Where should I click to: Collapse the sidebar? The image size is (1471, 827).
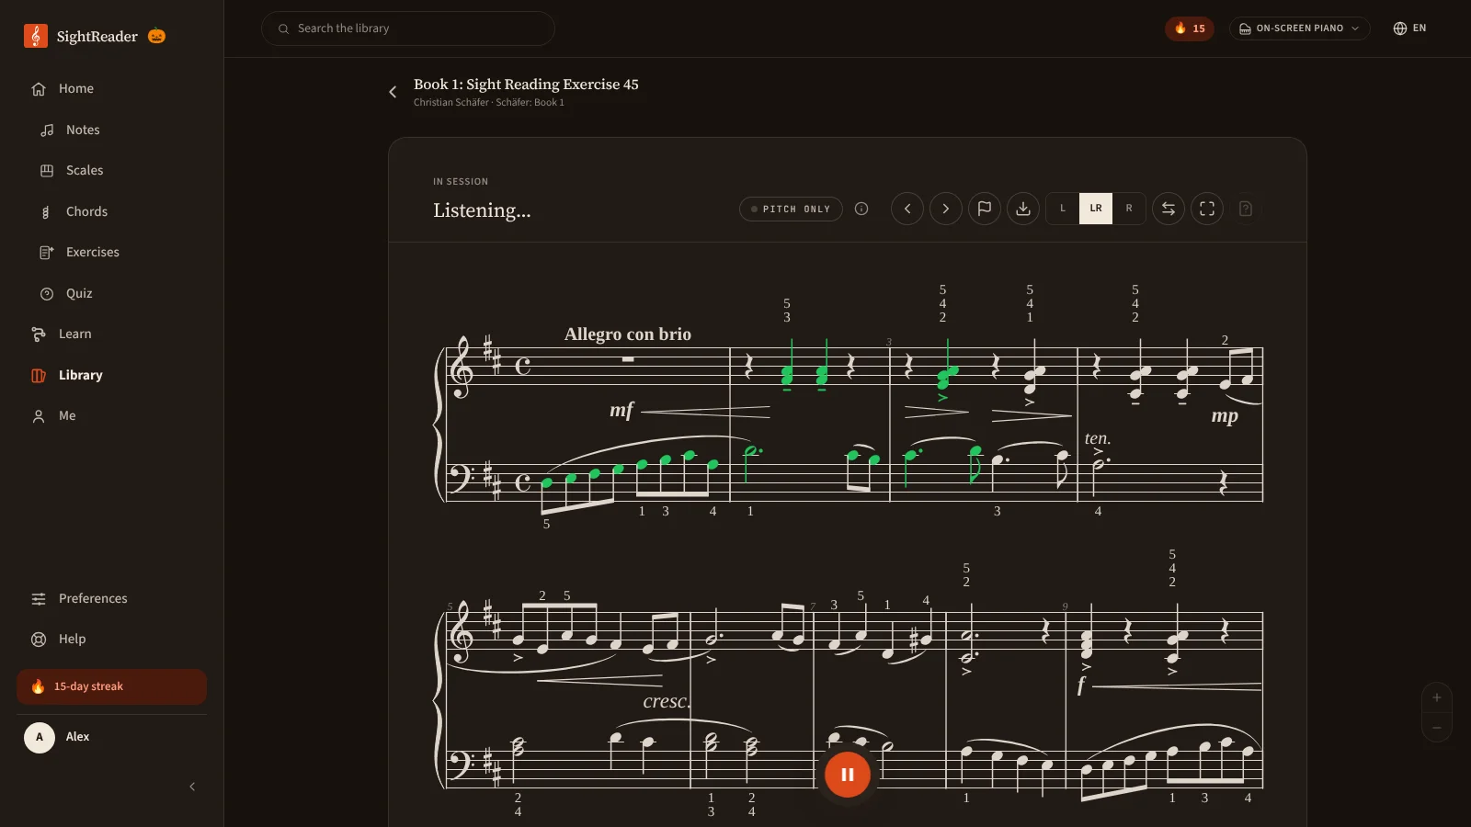coord(192,787)
